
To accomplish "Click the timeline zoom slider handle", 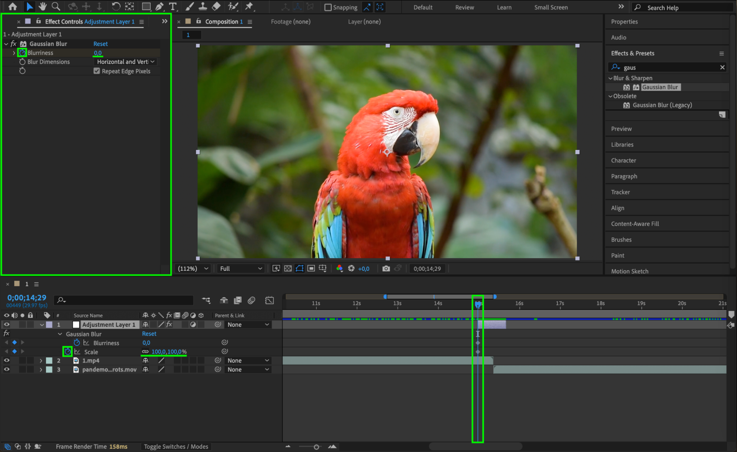I will click(316, 447).
